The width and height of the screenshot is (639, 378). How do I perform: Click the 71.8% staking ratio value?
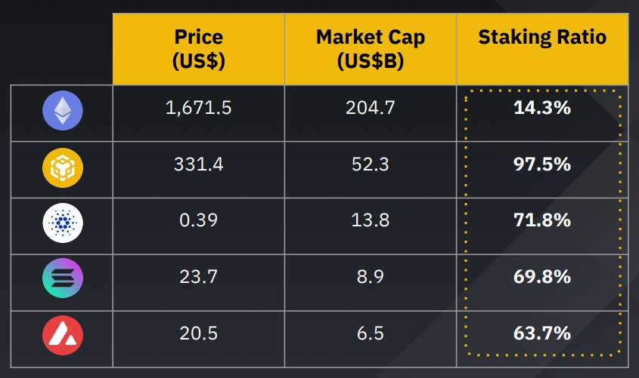(x=541, y=220)
